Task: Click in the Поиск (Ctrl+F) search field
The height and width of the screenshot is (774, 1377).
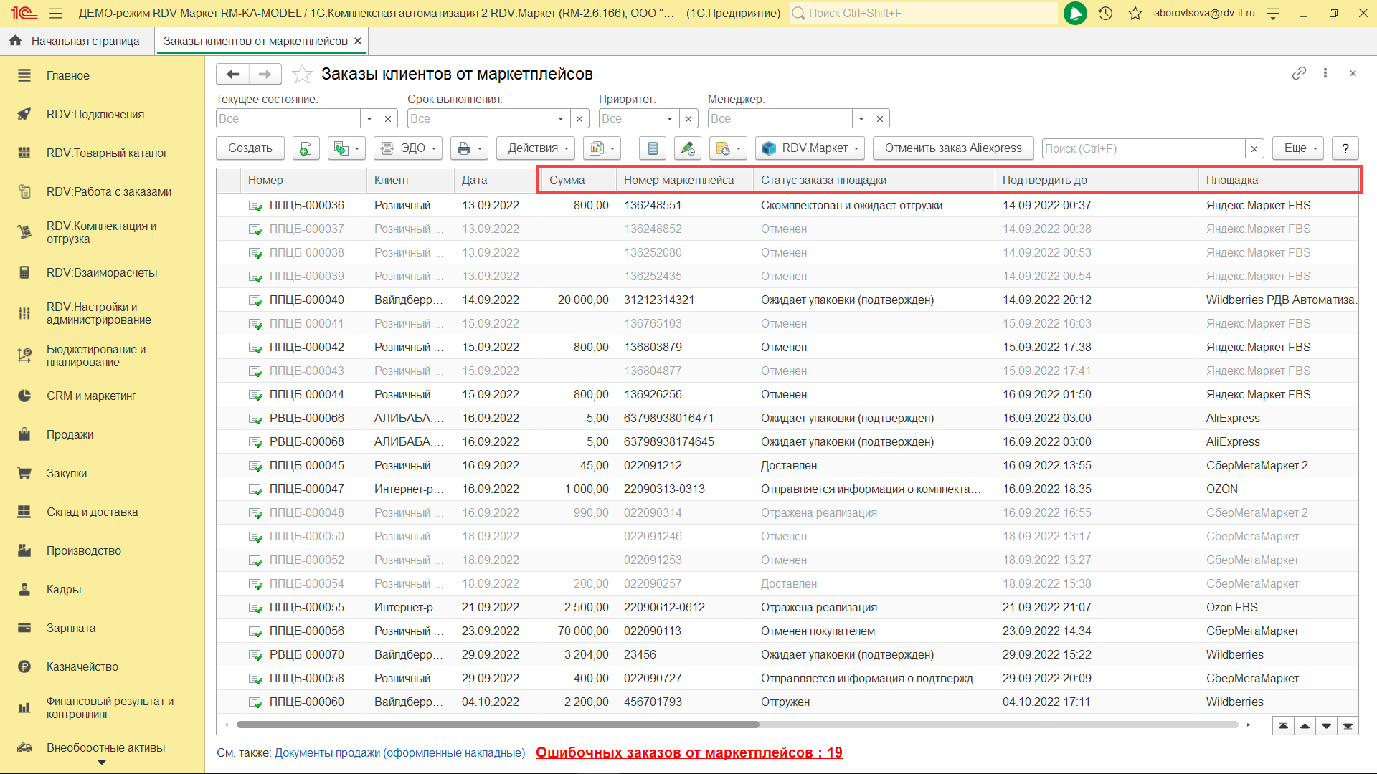Action: click(x=1142, y=148)
